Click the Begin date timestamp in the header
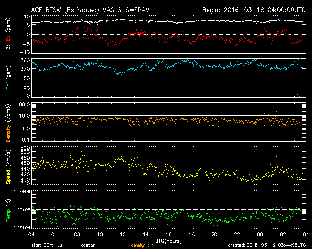Image resolution: width=312 pixels, height=249 pixels. click(x=253, y=9)
